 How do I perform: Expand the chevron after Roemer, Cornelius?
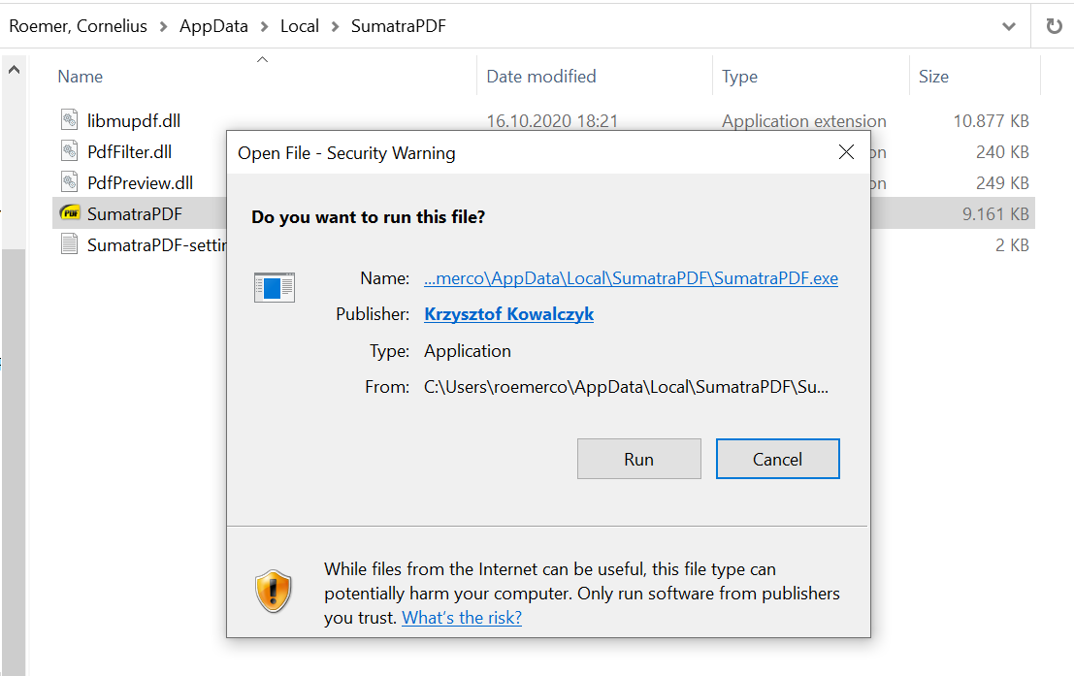click(x=163, y=27)
